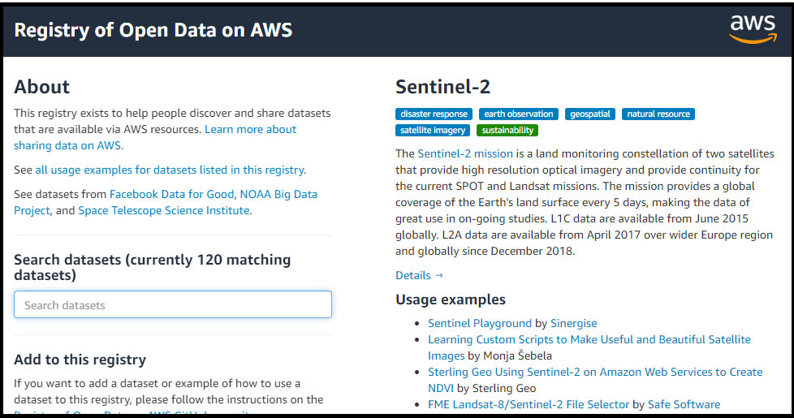Viewport: 794px width, 418px height.
Task: Open the satellite imagery tag
Action: click(433, 130)
